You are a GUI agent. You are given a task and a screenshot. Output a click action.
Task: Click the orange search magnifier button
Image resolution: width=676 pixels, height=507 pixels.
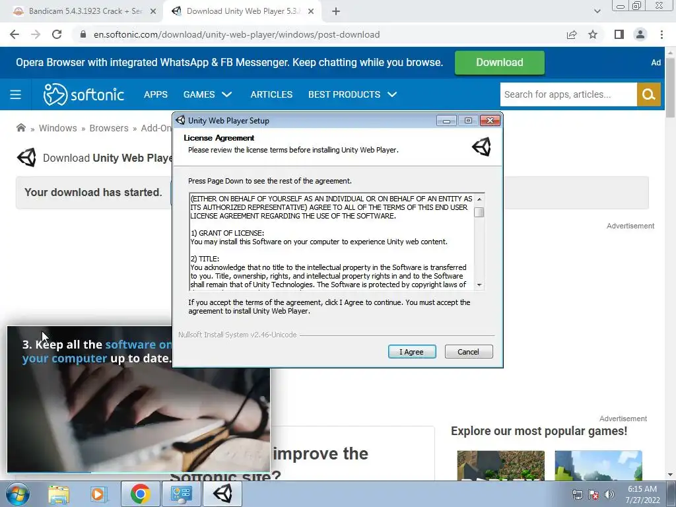pos(648,94)
